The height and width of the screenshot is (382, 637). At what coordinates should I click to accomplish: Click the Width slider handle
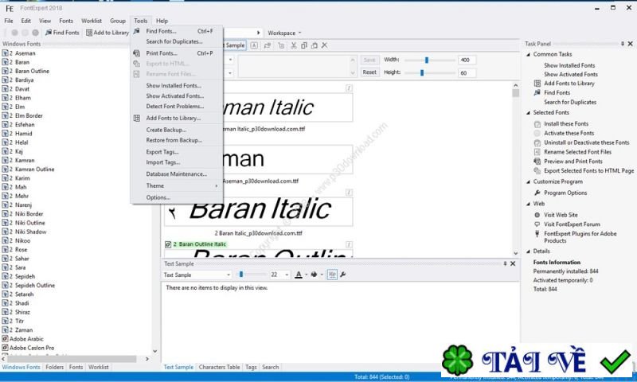coord(427,60)
